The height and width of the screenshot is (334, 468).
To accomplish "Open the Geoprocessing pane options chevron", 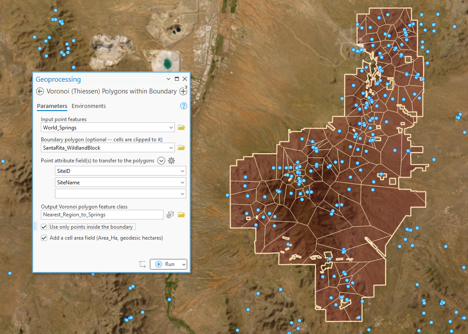I will coord(168,79).
